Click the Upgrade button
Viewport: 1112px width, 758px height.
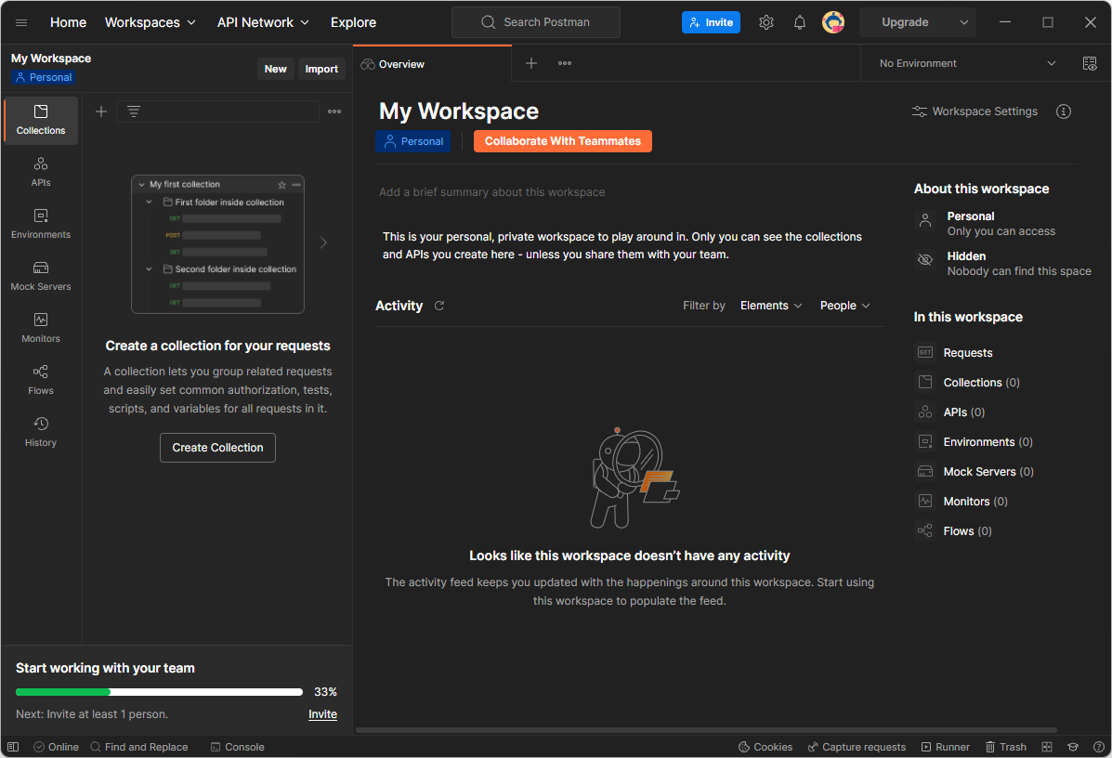point(905,22)
